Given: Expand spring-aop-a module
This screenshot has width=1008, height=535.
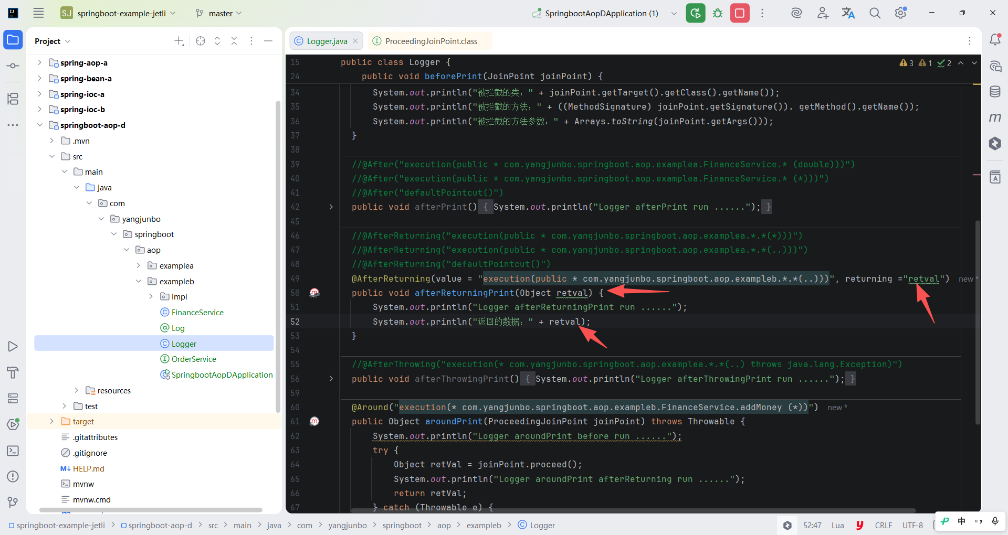Looking at the screenshot, I should [x=39, y=62].
